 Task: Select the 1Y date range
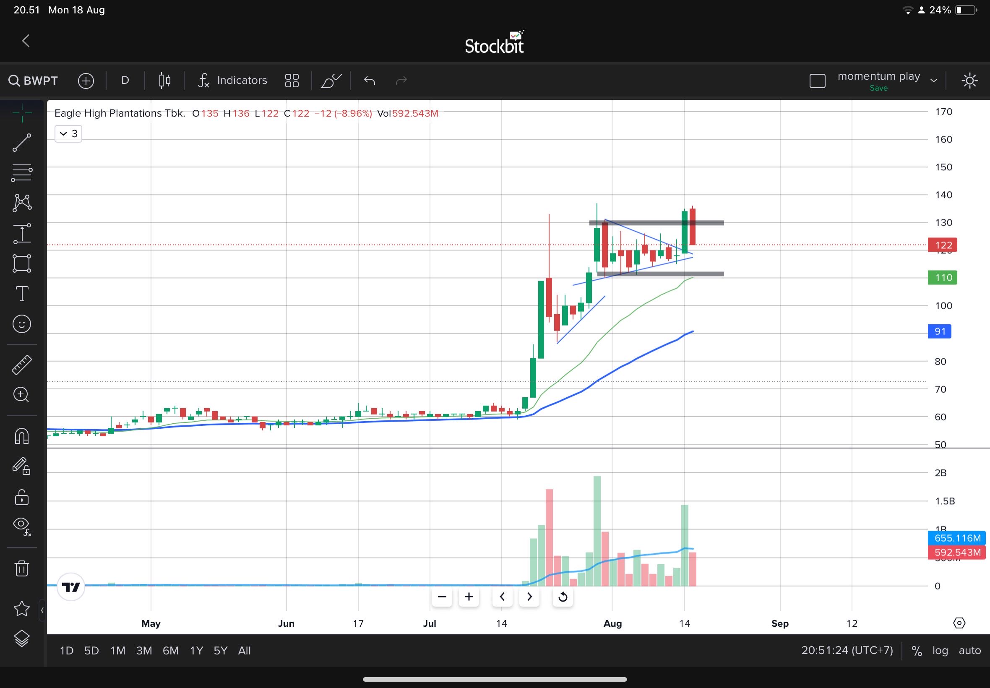[196, 650]
